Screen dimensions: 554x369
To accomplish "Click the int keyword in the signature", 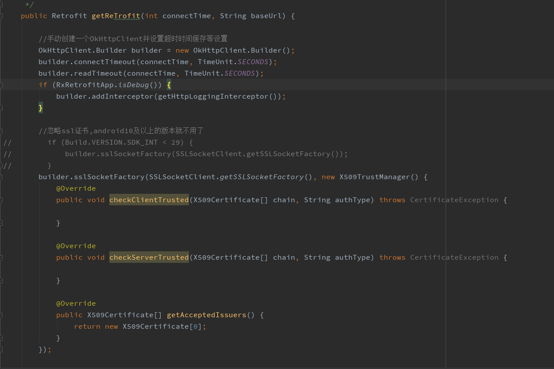I will tap(151, 16).
